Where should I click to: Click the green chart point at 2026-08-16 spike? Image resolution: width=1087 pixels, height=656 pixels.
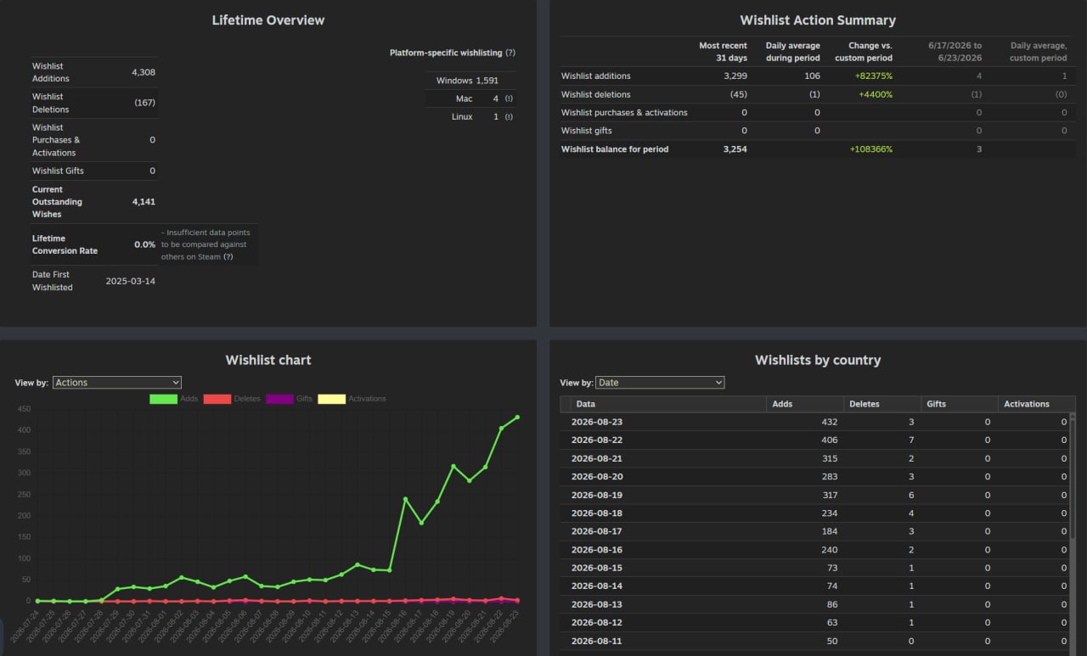pos(405,499)
